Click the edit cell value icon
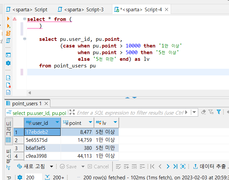This screenshot has height=180, width=229. tap(118, 166)
